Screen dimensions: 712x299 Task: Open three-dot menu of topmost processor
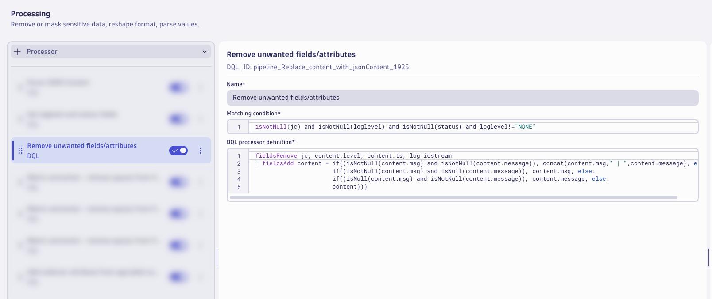[x=201, y=87]
